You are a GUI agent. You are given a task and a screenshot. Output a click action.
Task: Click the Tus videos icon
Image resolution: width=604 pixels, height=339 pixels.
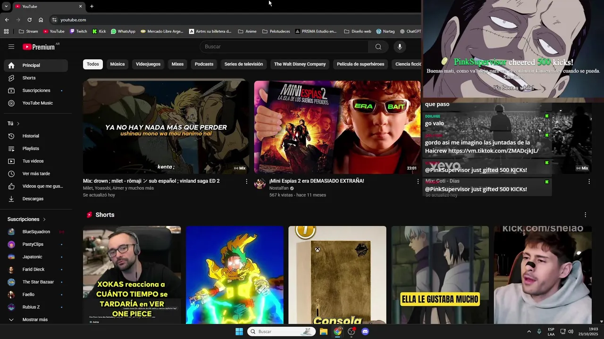click(x=11, y=161)
